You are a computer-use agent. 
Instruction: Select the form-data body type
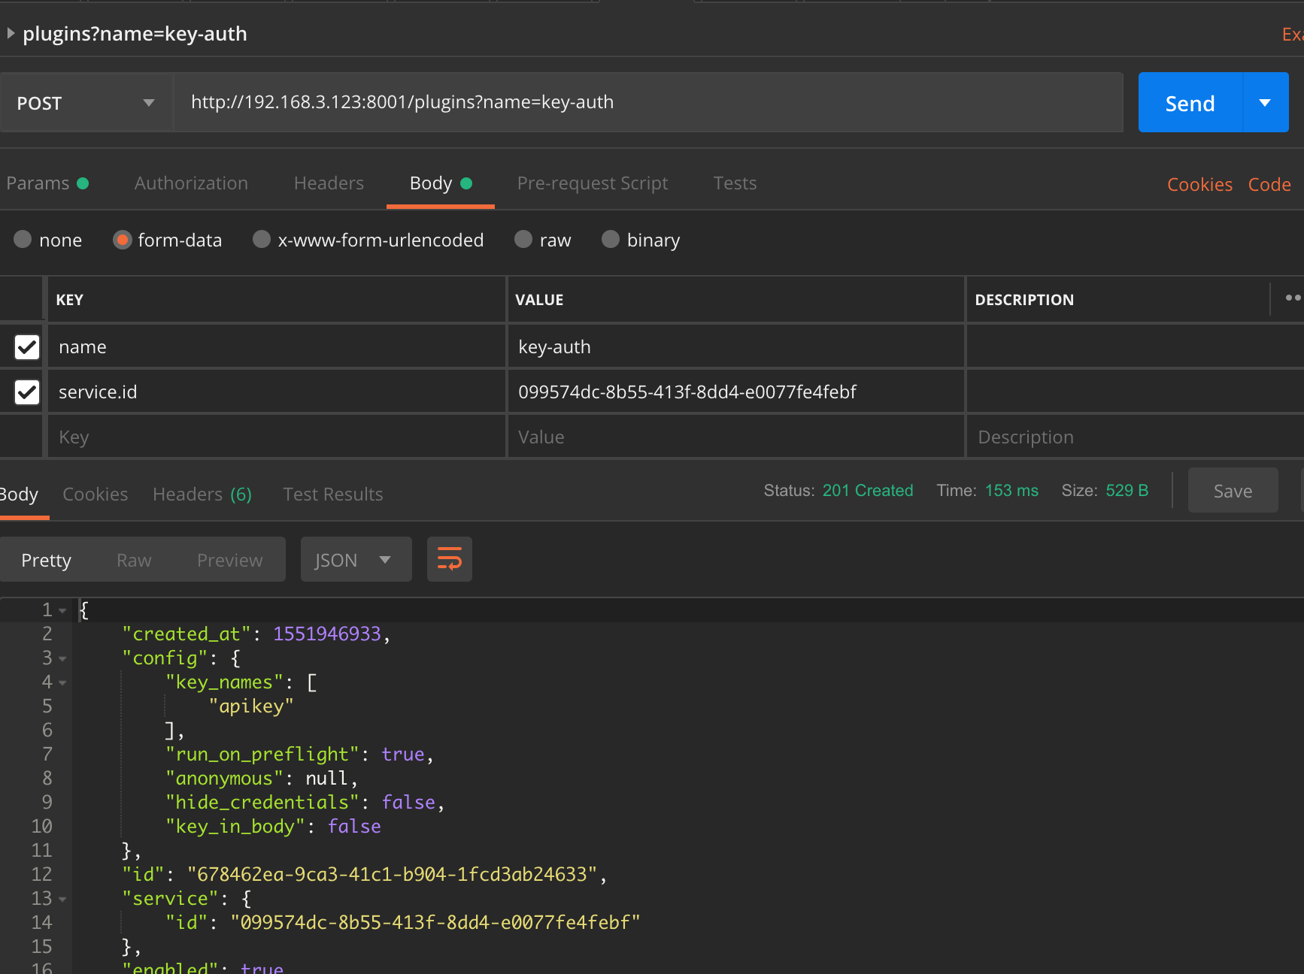tap(122, 239)
